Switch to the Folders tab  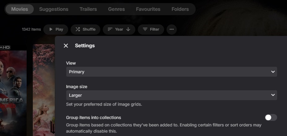(180, 9)
